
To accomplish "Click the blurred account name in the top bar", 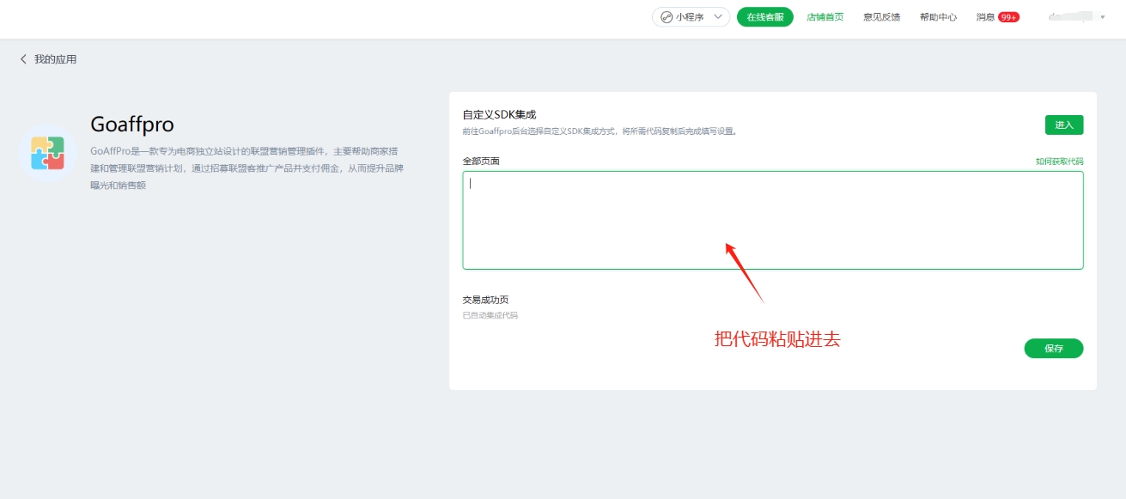I will coord(1071,17).
